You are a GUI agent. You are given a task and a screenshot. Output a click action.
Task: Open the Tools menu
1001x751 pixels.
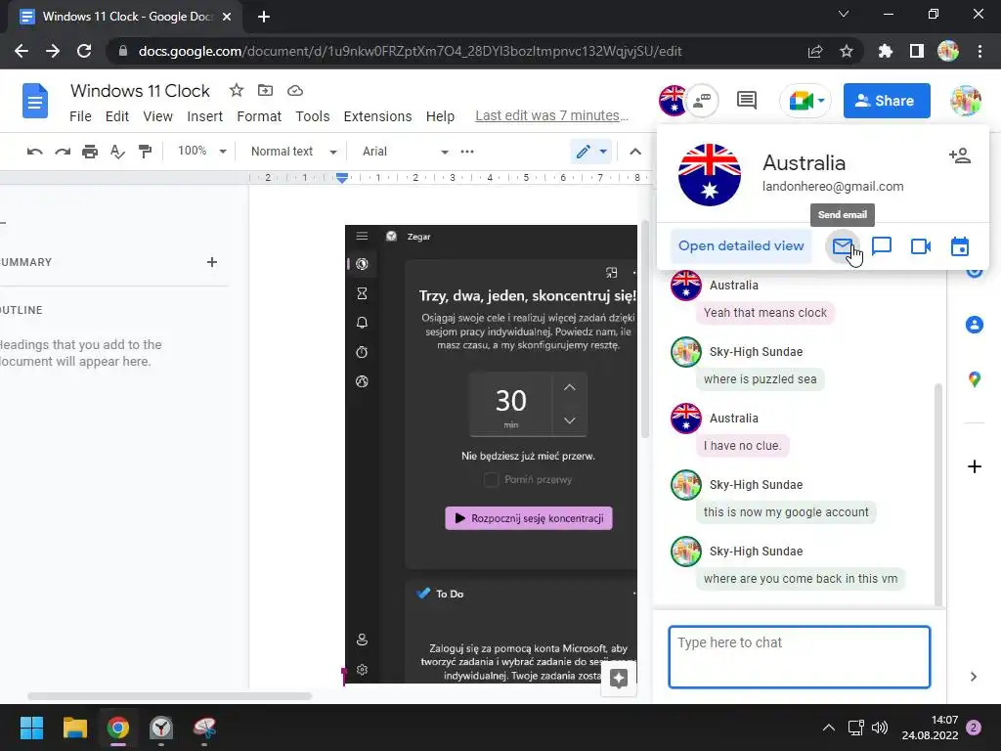[313, 116]
